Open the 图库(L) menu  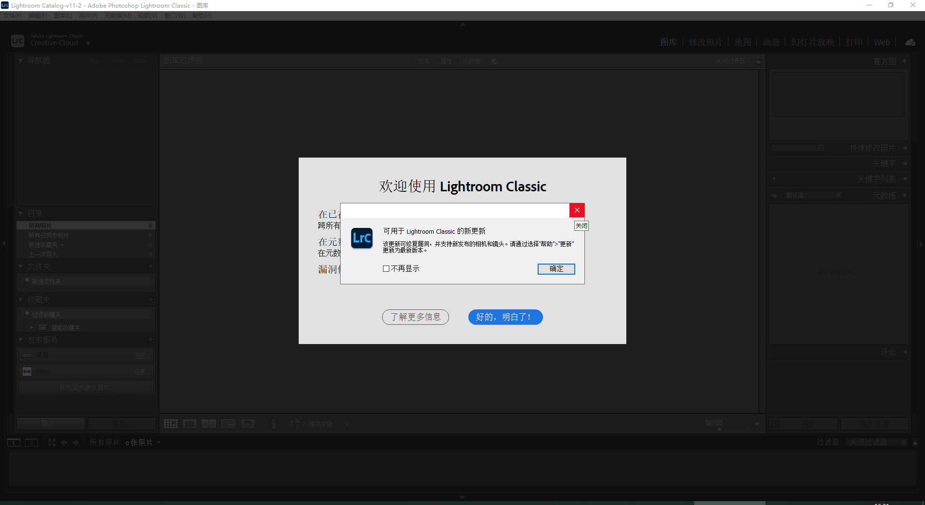pyautogui.click(x=63, y=16)
